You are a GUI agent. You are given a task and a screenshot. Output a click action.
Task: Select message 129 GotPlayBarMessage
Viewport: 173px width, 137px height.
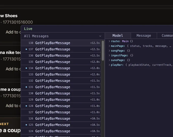coord(61,100)
